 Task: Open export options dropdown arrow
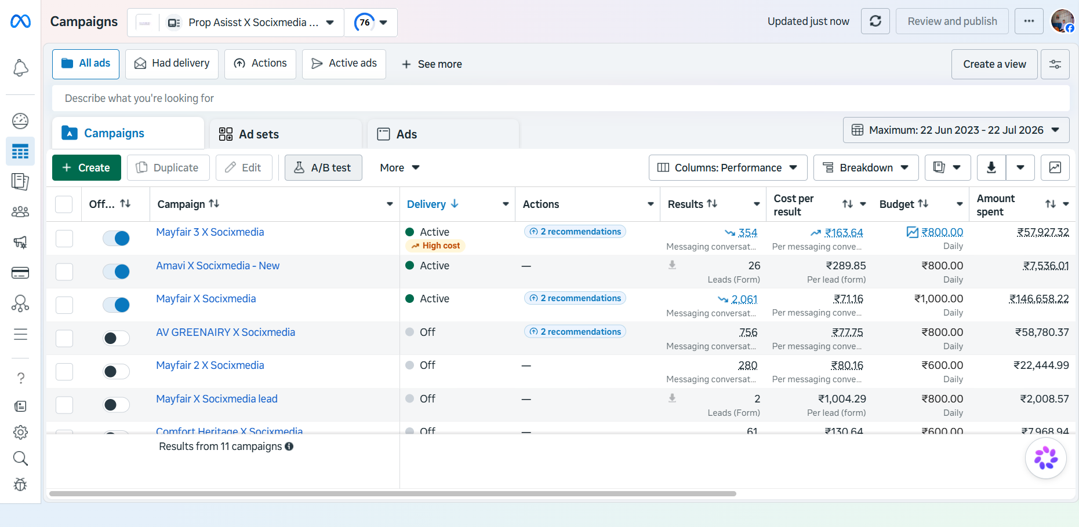click(1020, 167)
